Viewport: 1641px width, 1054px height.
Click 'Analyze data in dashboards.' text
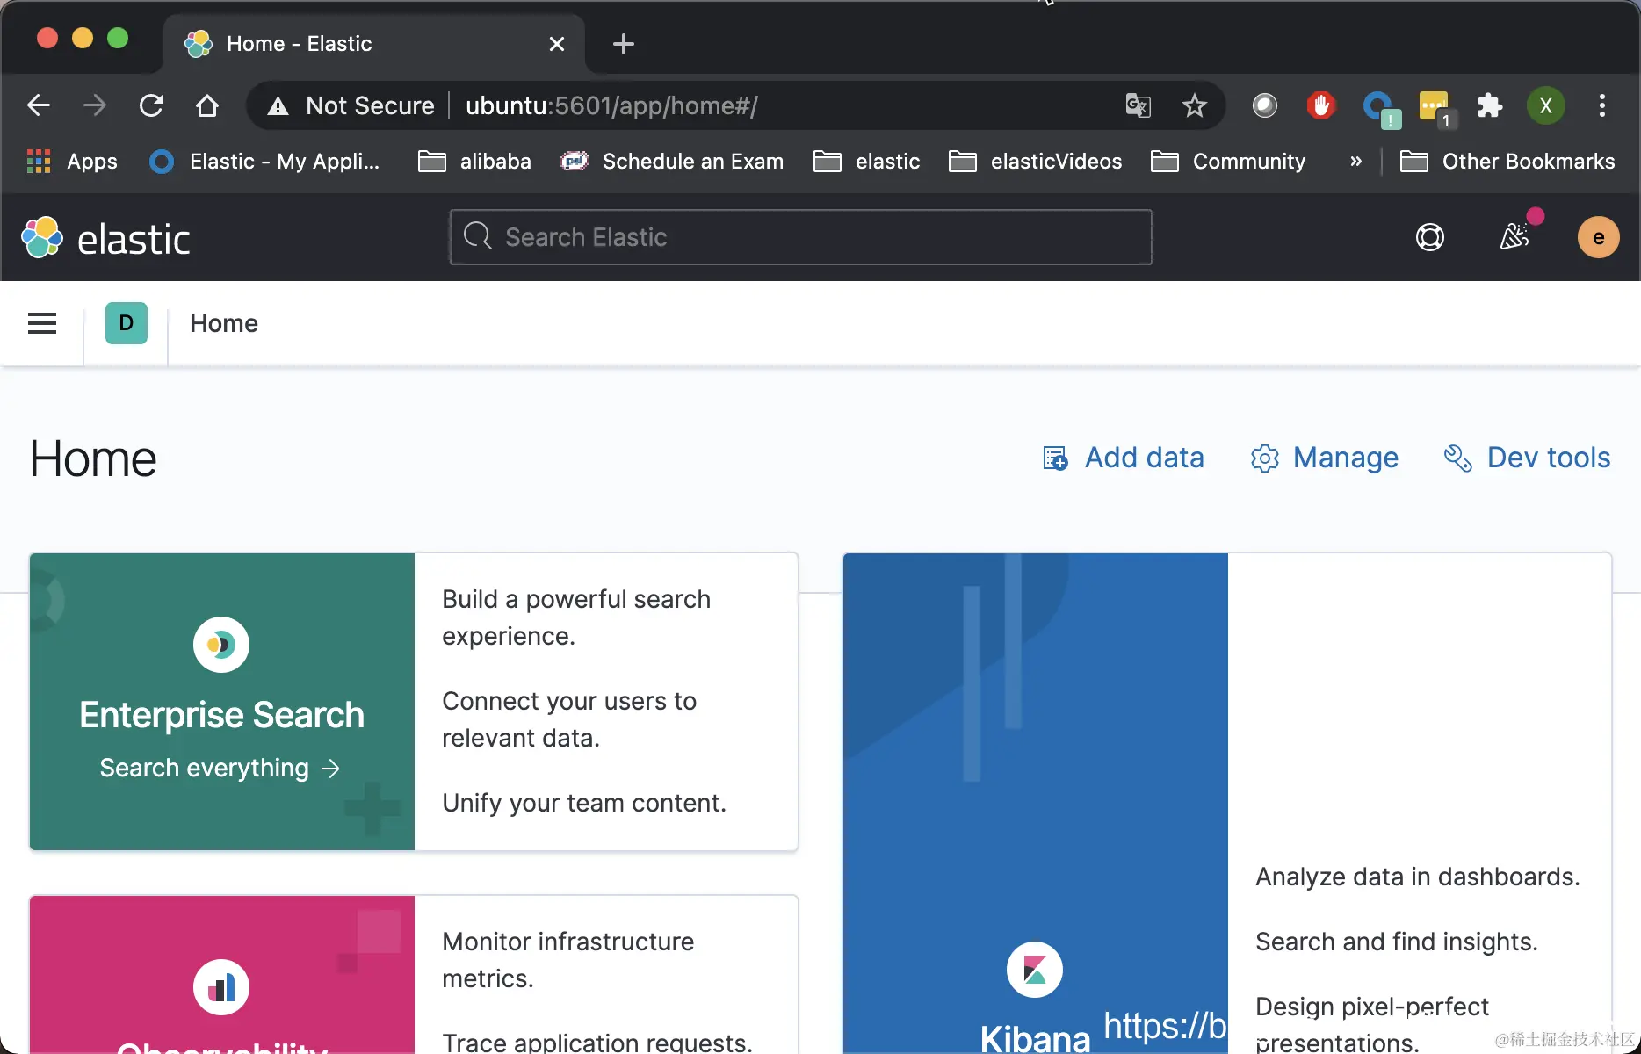pyautogui.click(x=1418, y=877)
